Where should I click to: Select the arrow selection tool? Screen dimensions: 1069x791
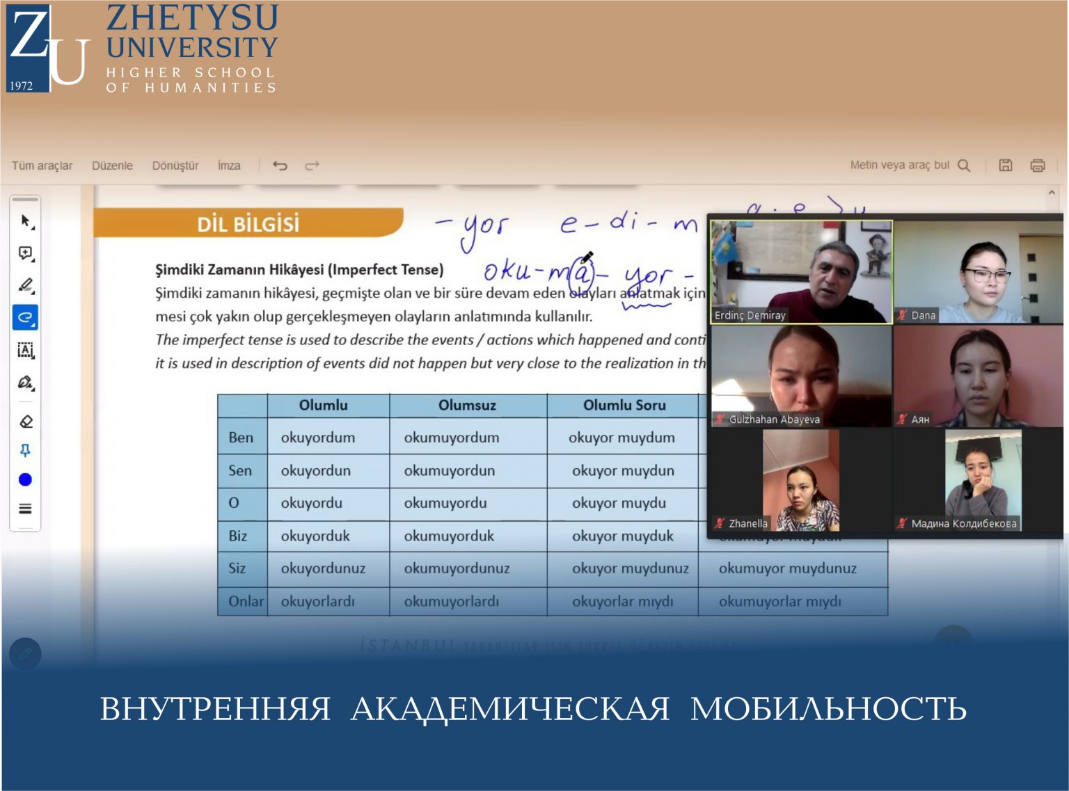coord(26,221)
